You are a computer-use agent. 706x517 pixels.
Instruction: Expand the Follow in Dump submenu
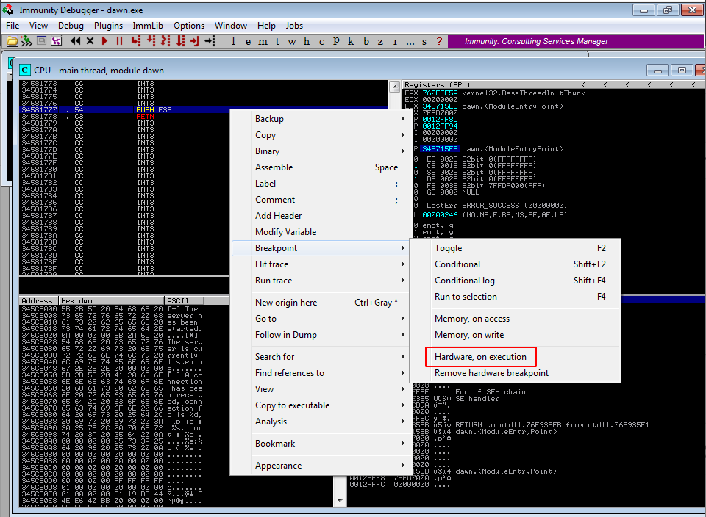click(x=320, y=335)
